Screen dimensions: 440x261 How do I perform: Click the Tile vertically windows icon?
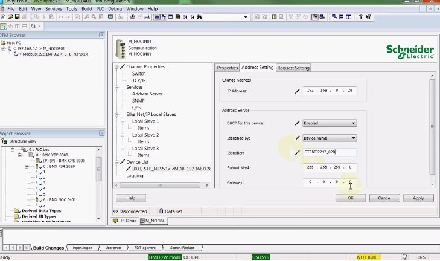point(349,17)
